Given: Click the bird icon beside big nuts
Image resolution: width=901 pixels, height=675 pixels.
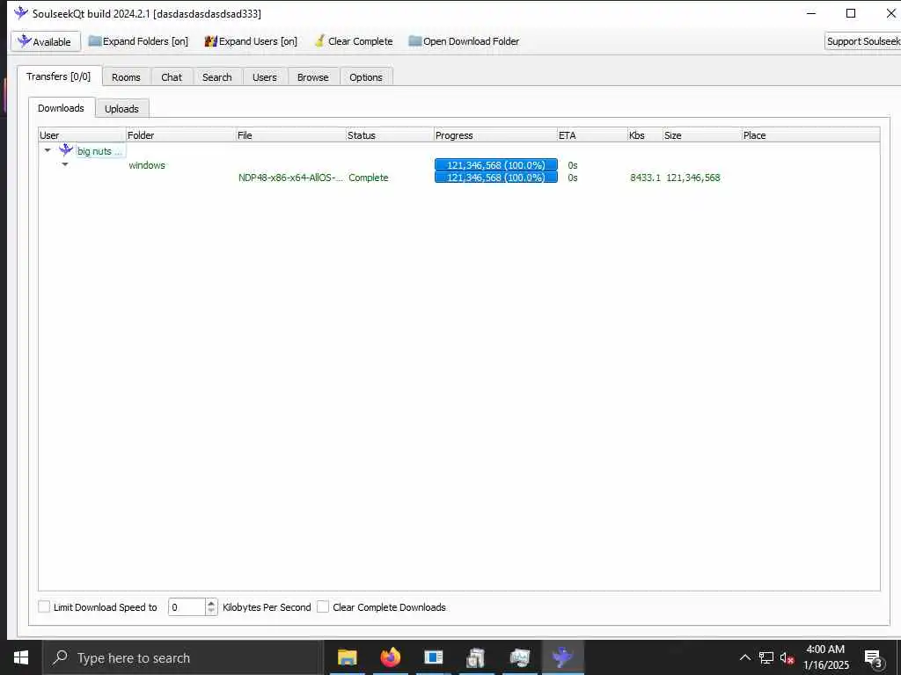Looking at the screenshot, I should pos(66,150).
